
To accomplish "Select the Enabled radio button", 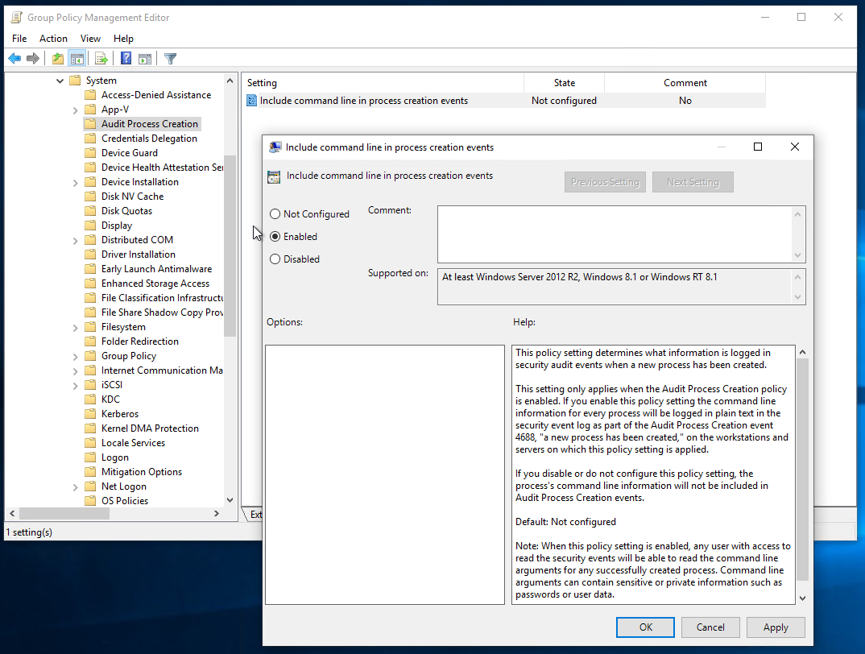I will [x=275, y=237].
